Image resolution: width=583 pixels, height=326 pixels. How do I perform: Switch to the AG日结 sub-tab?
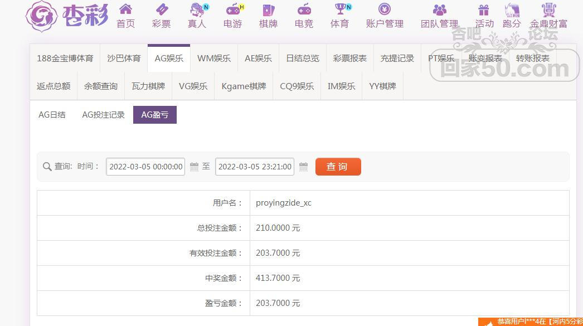pyautogui.click(x=52, y=115)
